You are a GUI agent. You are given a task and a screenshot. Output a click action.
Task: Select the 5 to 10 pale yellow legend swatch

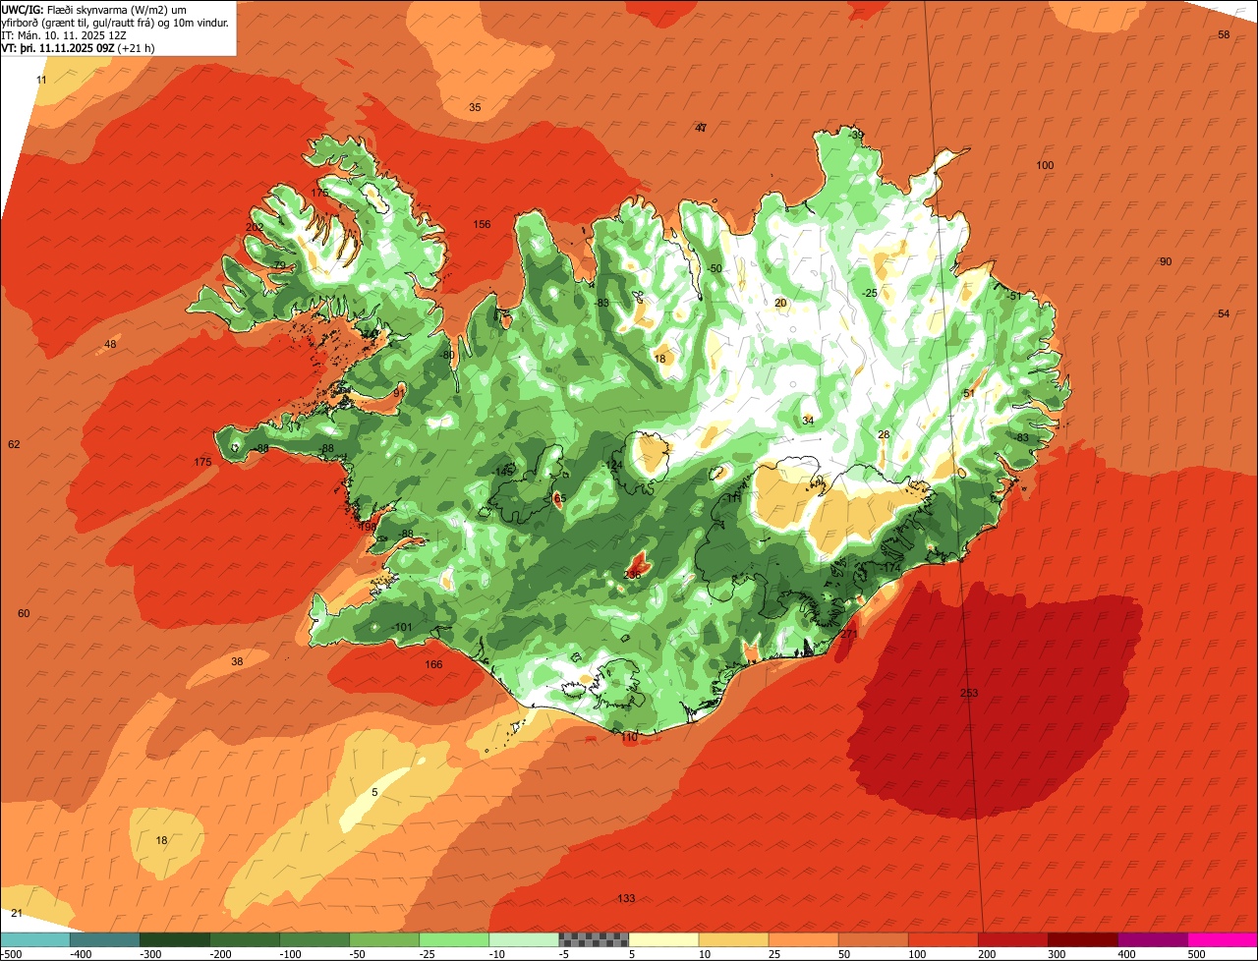pos(663,939)
